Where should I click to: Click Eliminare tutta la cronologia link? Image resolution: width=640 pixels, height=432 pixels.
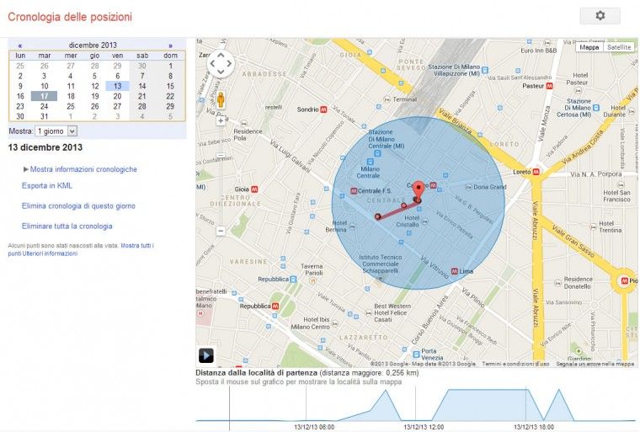tap(67, 226)
